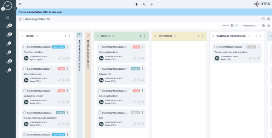Open ticket titled Suspendisse semper

pos(33,96)
